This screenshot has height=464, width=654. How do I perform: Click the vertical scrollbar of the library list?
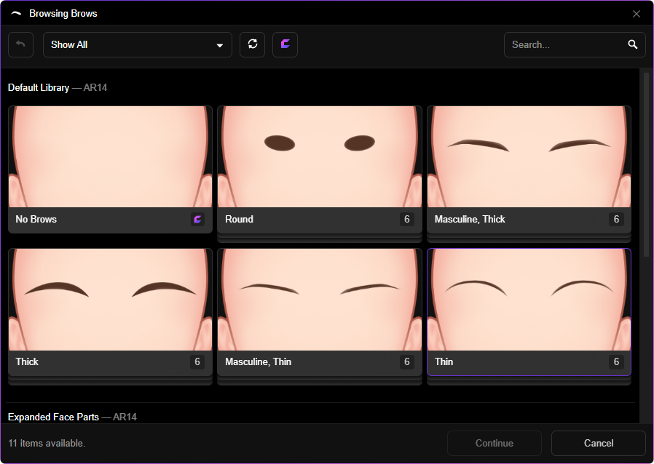[x=646, y=164]
